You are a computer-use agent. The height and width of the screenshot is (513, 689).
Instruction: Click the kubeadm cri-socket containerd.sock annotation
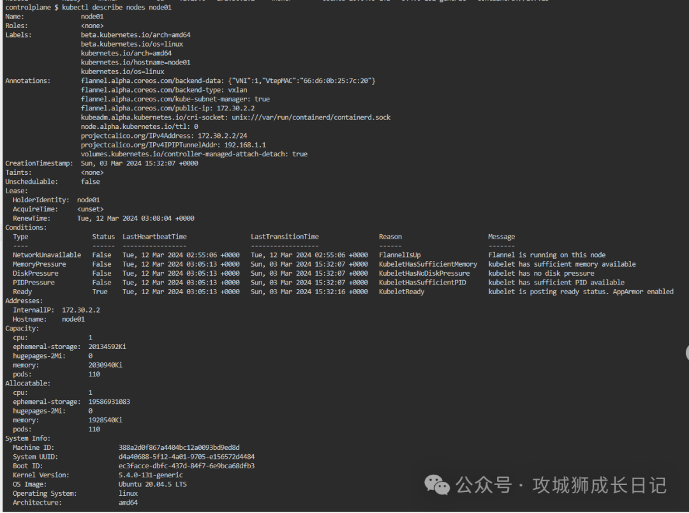pos(235,117)
